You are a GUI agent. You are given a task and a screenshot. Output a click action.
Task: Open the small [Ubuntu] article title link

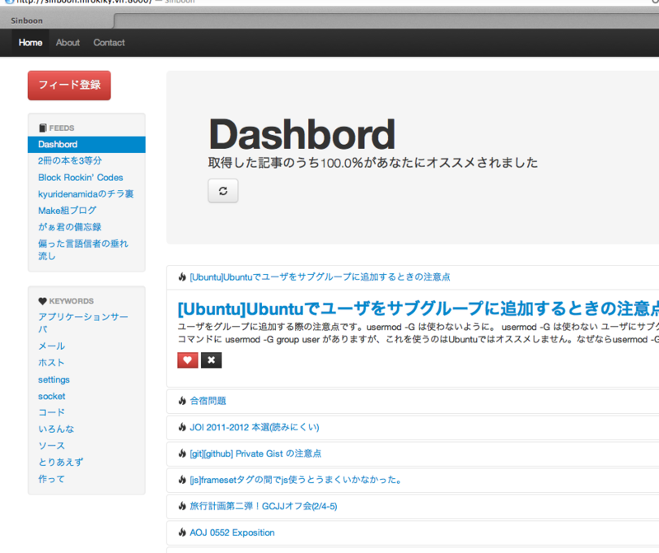coord(320,276)
